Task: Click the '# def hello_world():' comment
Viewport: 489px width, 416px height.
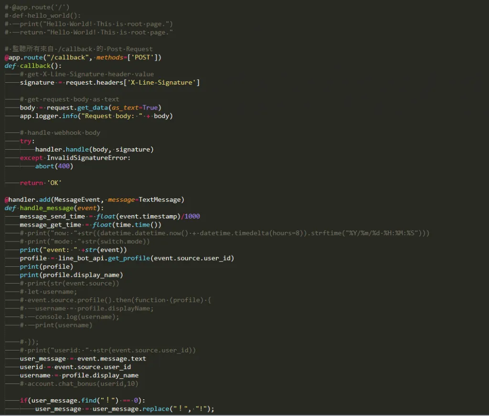Action: click(x=43, y=16)
